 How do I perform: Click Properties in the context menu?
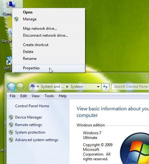(48, 68)
